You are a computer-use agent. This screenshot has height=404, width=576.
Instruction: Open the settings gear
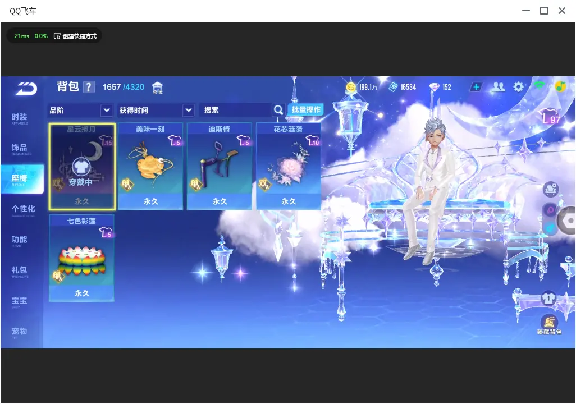pyautogui.click(x=518, y=87)
